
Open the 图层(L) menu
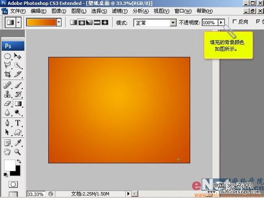click(x=79, y=11)
